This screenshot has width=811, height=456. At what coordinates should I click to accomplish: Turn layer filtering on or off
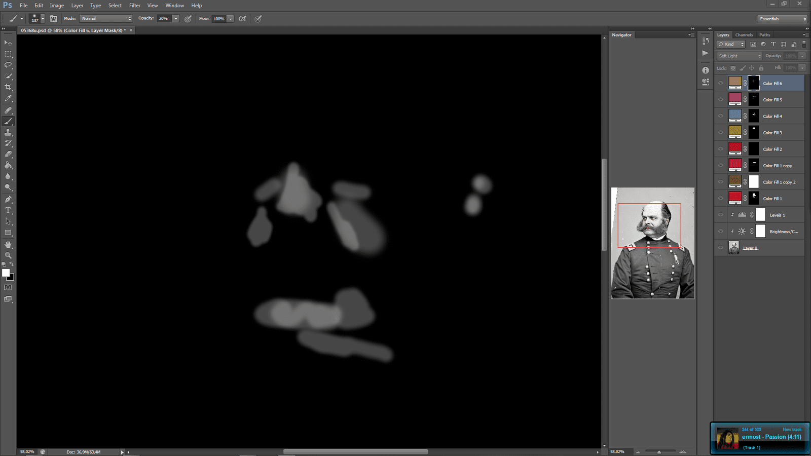[804, 44]
